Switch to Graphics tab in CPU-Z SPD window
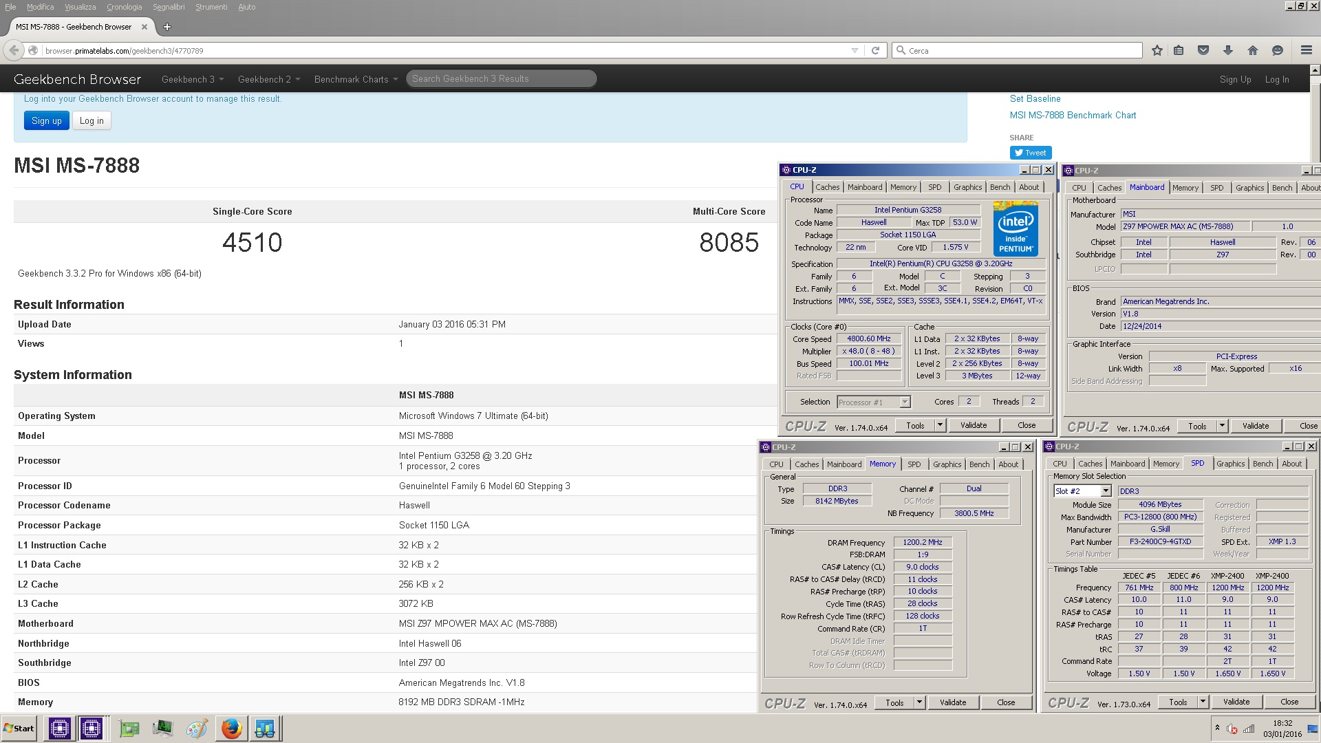 tap(1230, 464)
